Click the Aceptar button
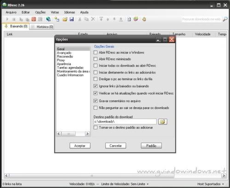 click(80, 146)
